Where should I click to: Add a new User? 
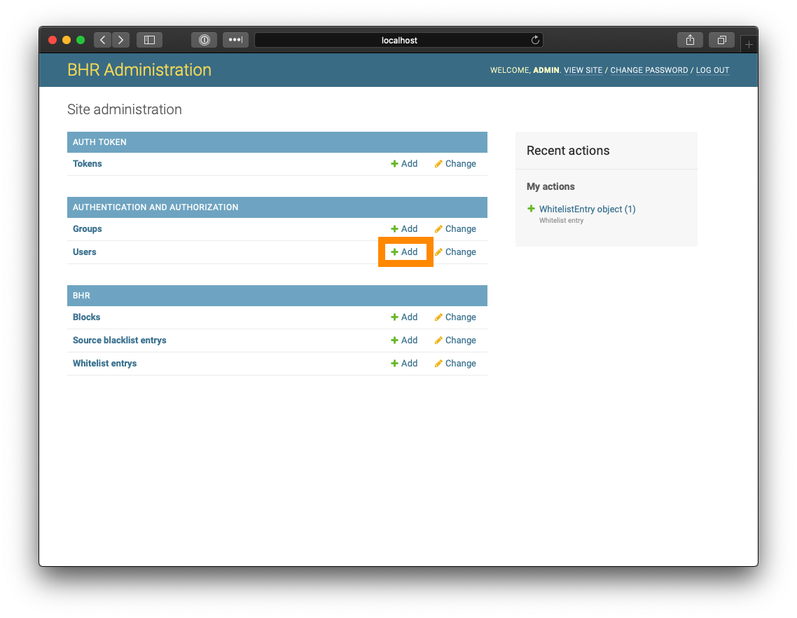(404, 252)
